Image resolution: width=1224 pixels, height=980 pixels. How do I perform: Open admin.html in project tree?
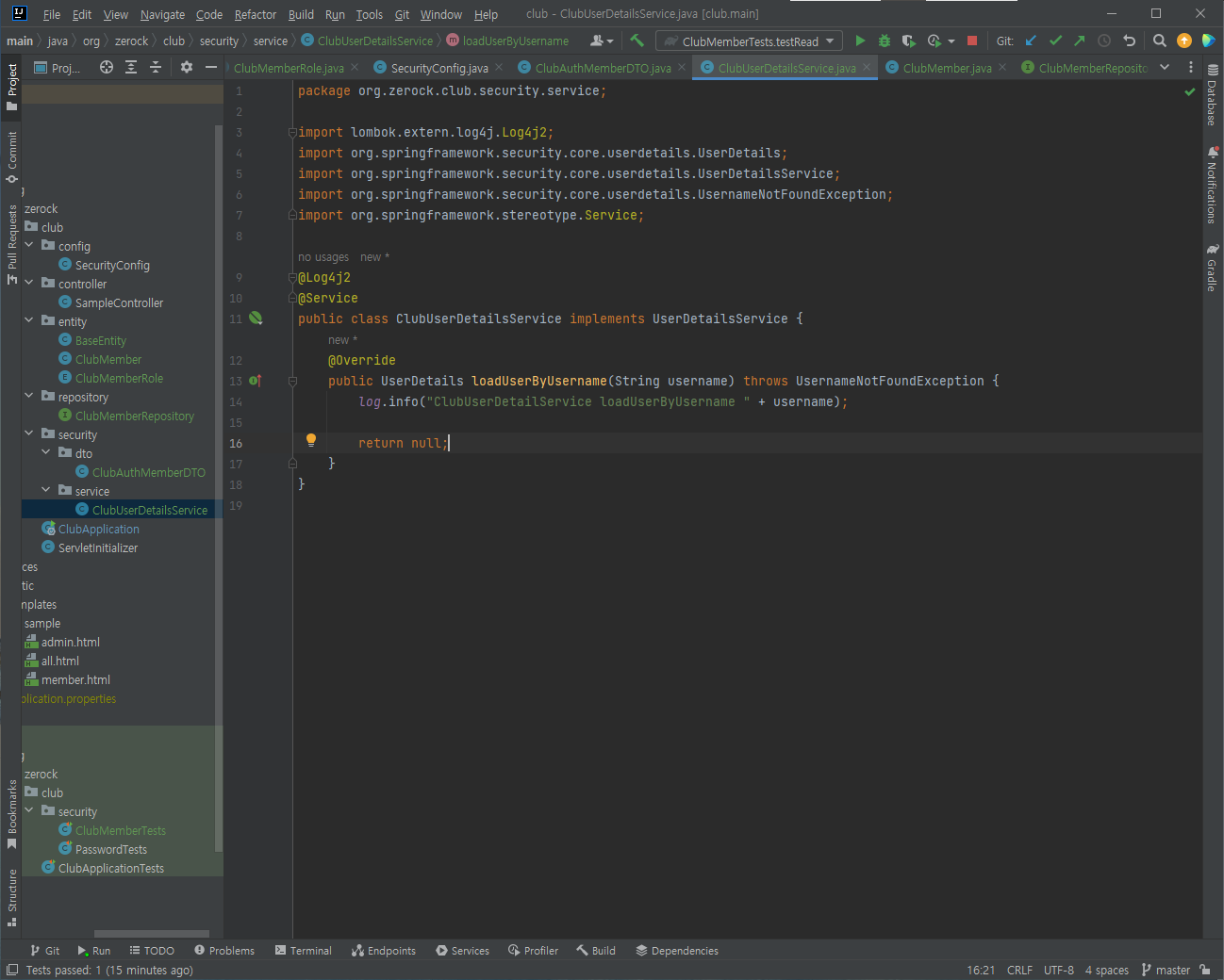click(x=70, y=642)
